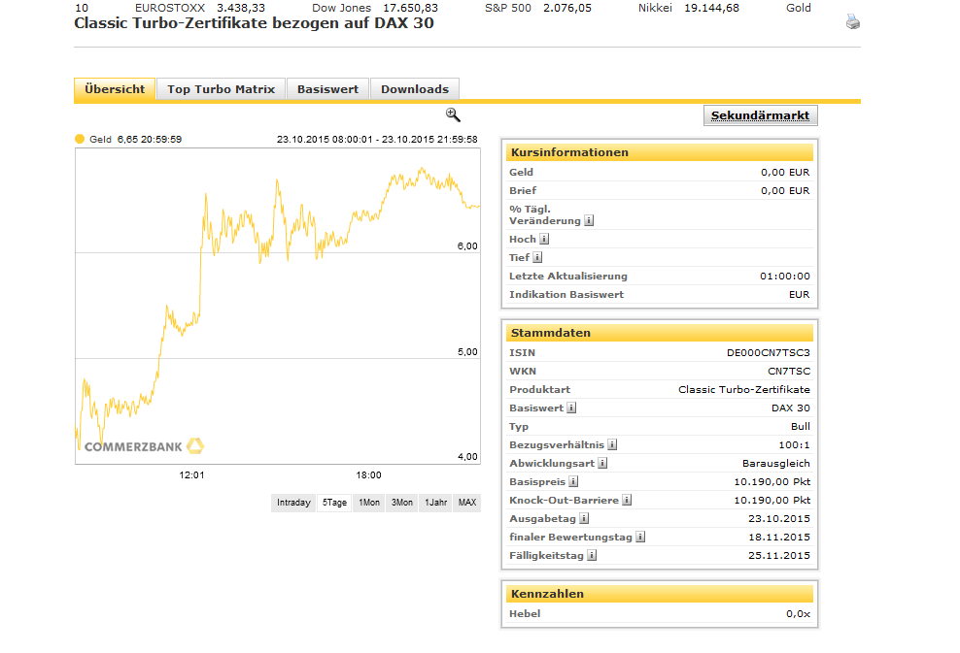Click the intraday price chart area

[277, 306]
